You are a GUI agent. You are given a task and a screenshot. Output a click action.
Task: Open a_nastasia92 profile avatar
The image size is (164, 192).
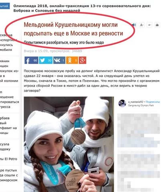(122, 103)
